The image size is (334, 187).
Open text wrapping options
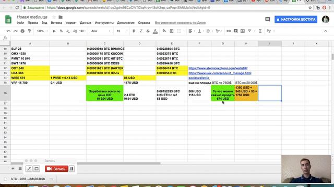pyautogui.click(x=210, y=31)
